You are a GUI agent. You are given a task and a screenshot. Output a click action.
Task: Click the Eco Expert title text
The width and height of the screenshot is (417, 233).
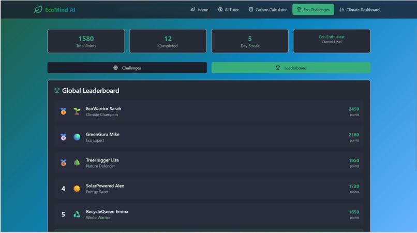click(95, 140)
